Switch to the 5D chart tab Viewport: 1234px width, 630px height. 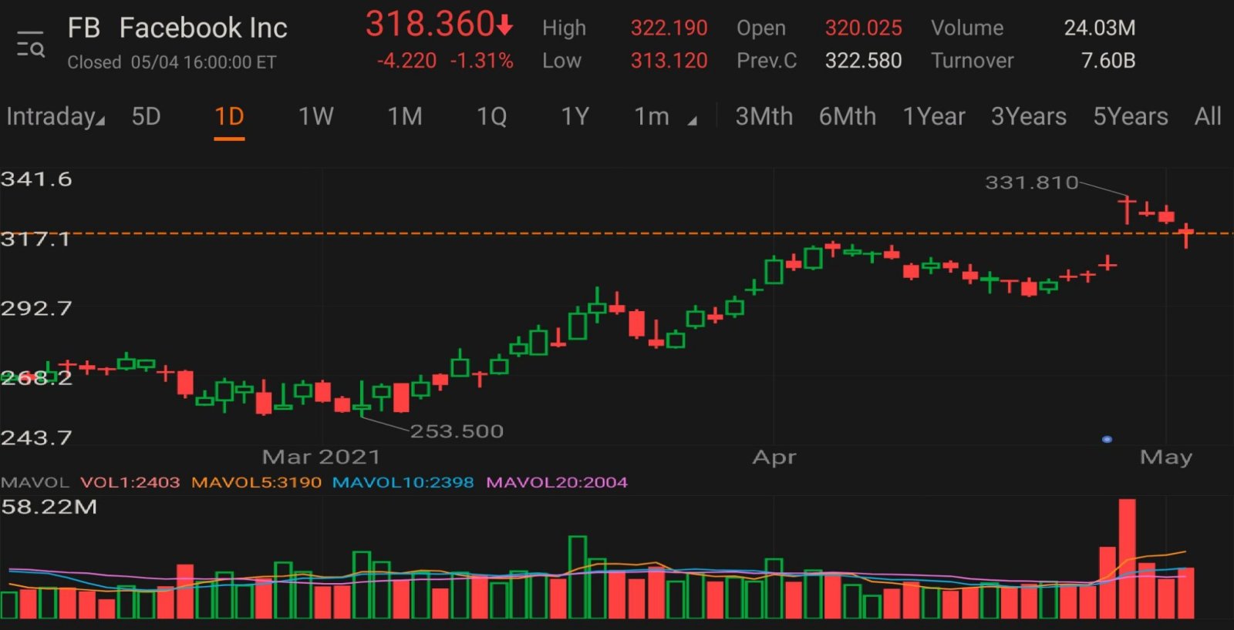coord(146,116)
